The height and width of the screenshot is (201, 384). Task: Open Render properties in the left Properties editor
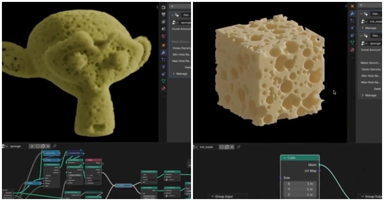tap(163, 7)
